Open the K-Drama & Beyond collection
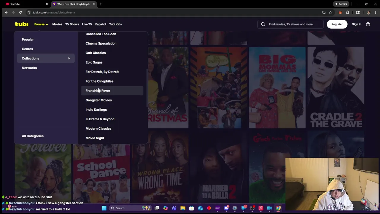 (100, 119)
